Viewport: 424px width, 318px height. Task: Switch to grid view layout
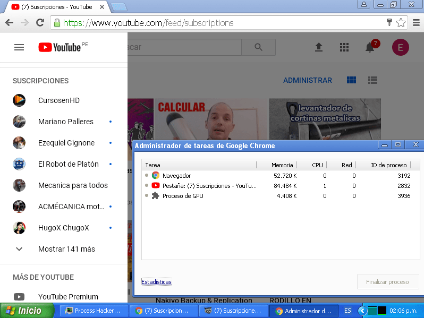pos(352,80)
